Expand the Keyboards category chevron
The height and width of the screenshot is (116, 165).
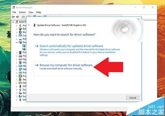point(16,59)
